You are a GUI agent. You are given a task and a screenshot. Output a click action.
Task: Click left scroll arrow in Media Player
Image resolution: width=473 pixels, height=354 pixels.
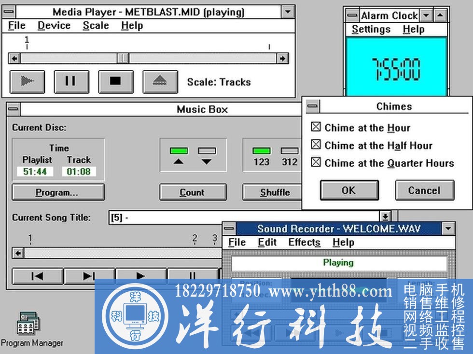14,58
